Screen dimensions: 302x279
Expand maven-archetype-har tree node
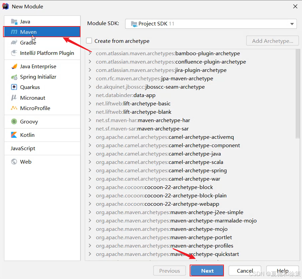click(x=90, y=120)
